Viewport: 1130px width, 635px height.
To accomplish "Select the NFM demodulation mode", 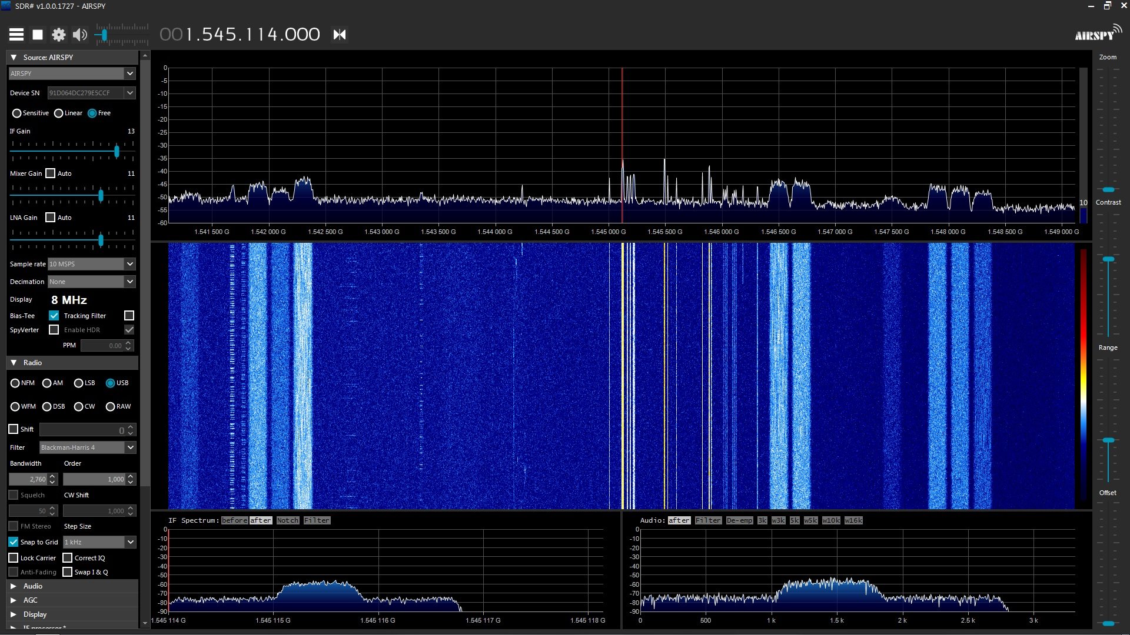I will tap(15, 383).
